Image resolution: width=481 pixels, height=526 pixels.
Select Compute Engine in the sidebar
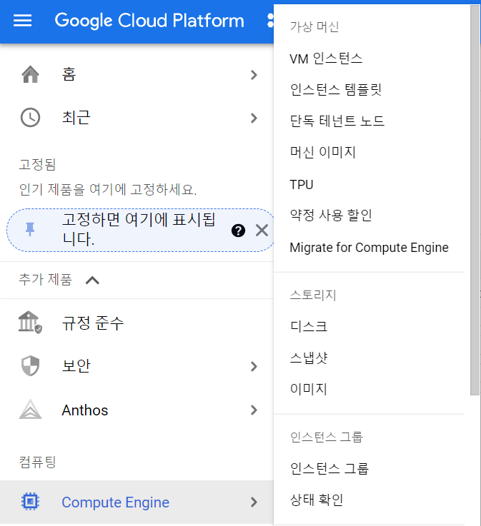(x=137, y=502)
